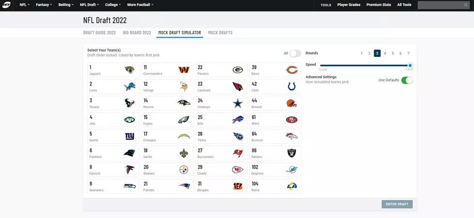Choose the Browns team card

tap(275, 103)
